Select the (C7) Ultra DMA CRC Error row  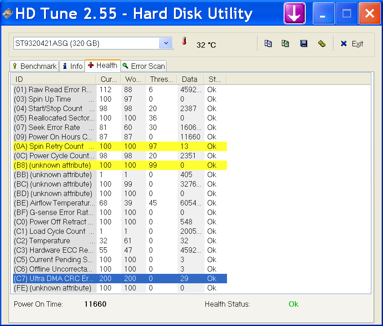(x=120, y=279)
